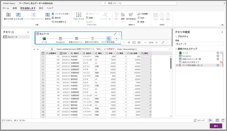Collapse the プロパティ section

(x=176, y=37)
